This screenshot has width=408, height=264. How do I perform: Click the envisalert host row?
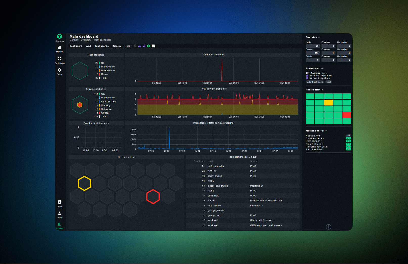point(243,196)
